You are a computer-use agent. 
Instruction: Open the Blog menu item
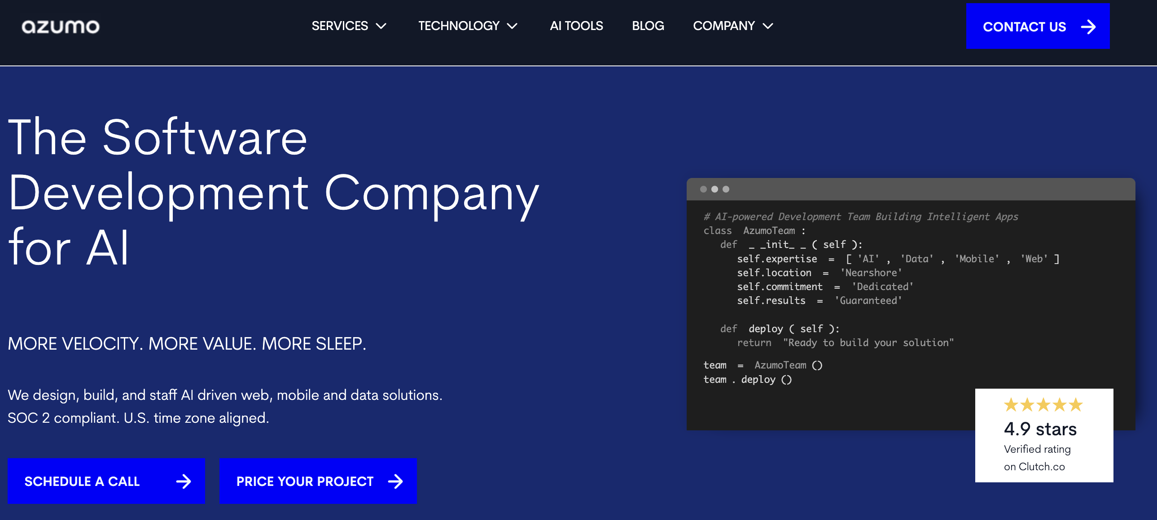tap(648, 26)
